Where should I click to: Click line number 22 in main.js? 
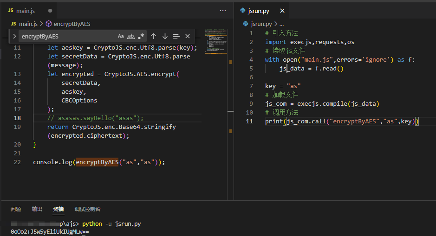pyautogui.click(x=17, y=162)
